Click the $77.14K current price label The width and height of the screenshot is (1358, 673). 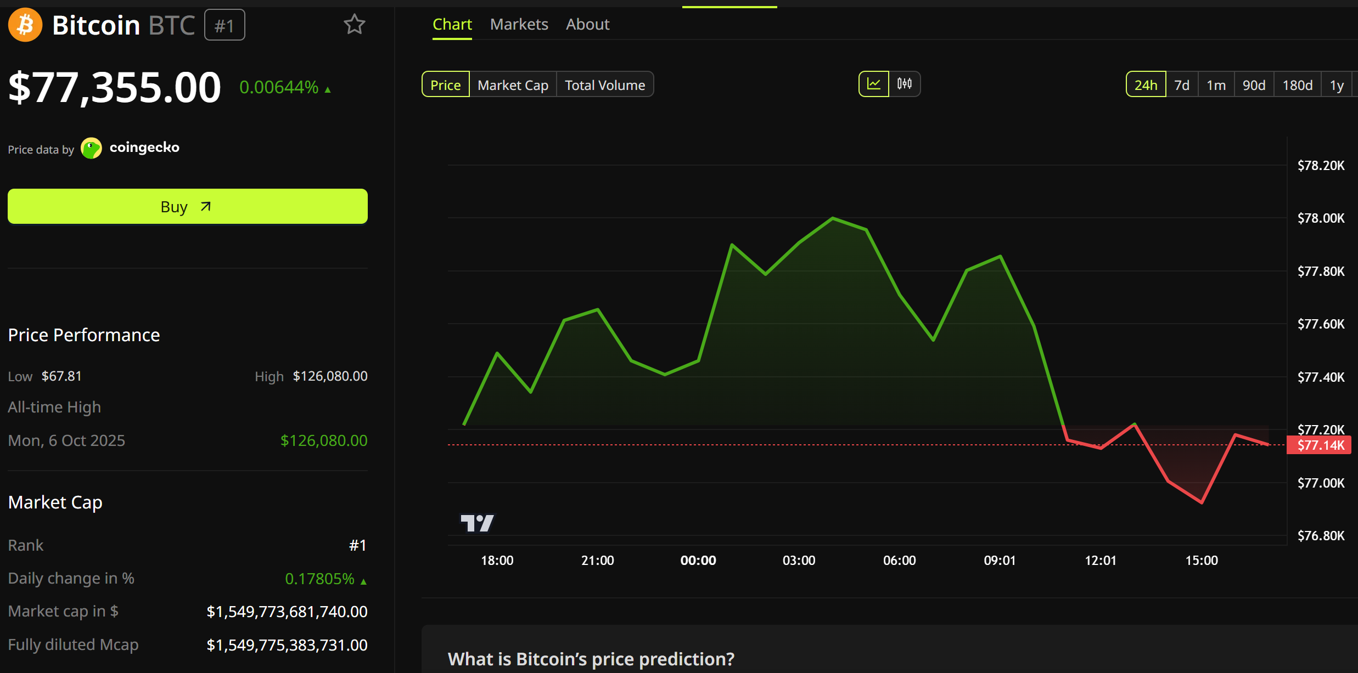pyautogui.click(x=1320, y=445)
